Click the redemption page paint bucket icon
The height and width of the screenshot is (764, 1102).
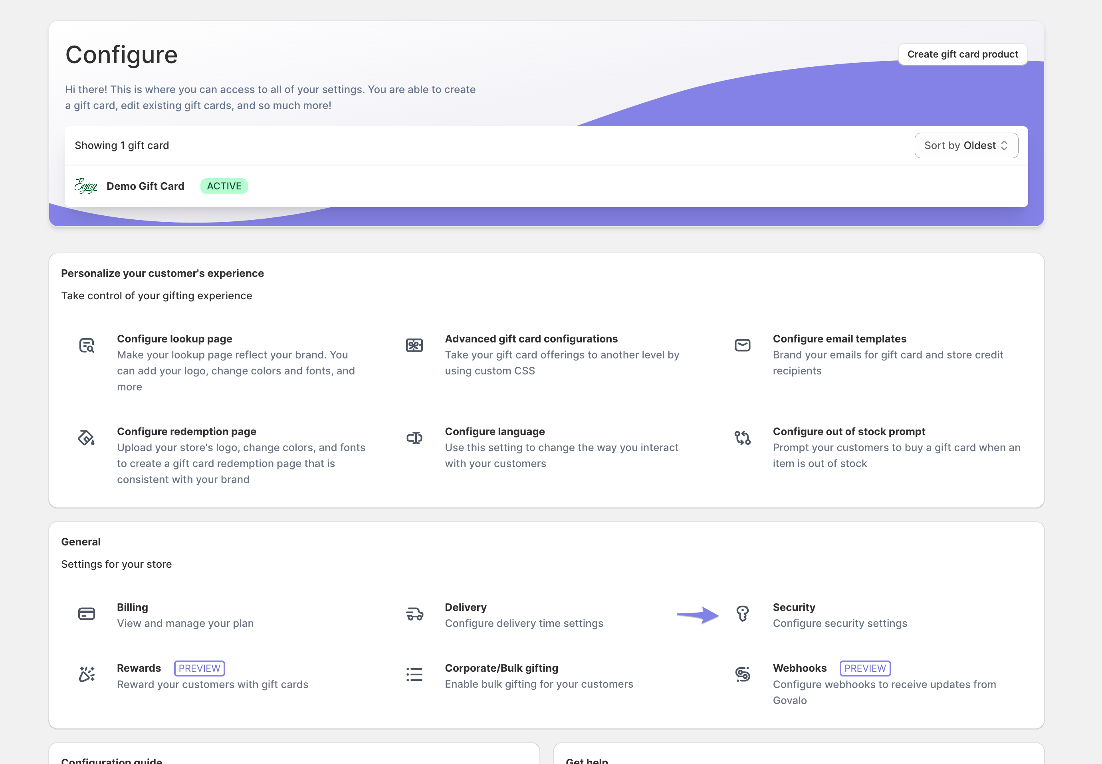click(x=87, y=438)
